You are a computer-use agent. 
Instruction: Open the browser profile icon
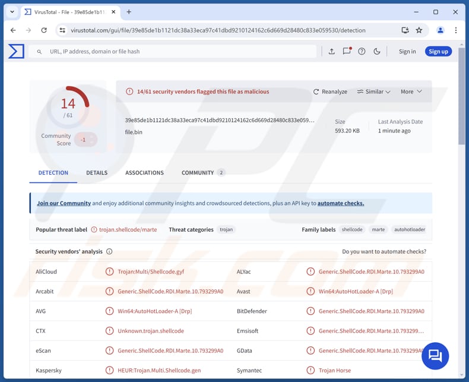click(x=441, y=30)
